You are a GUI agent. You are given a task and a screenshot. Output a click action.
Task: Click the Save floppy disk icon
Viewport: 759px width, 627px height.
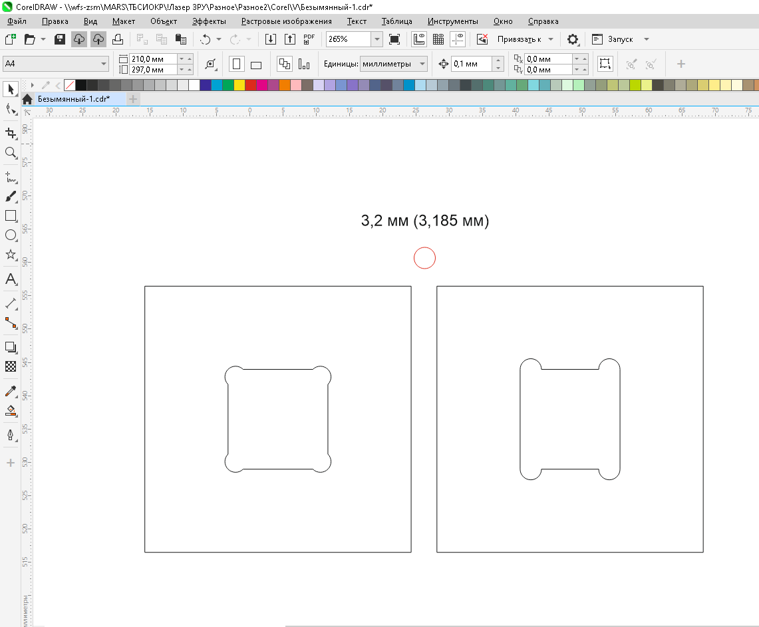point(60,39)
